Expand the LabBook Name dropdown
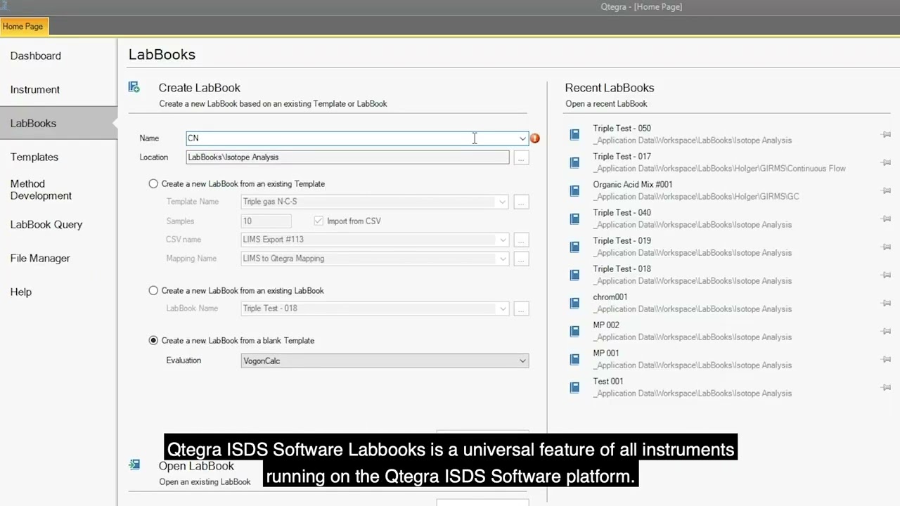The image size is (900, 506). tap(502, 309)
